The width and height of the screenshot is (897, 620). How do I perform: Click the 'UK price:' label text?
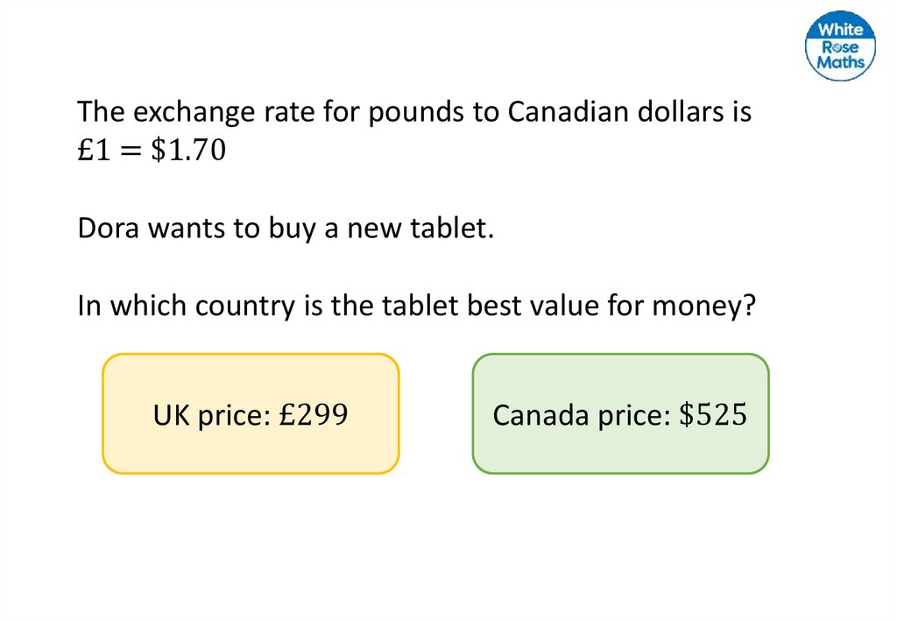pos(213,415)
